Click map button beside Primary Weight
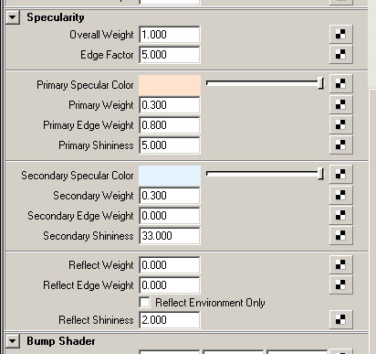376x354 pixels. point(340,104)
